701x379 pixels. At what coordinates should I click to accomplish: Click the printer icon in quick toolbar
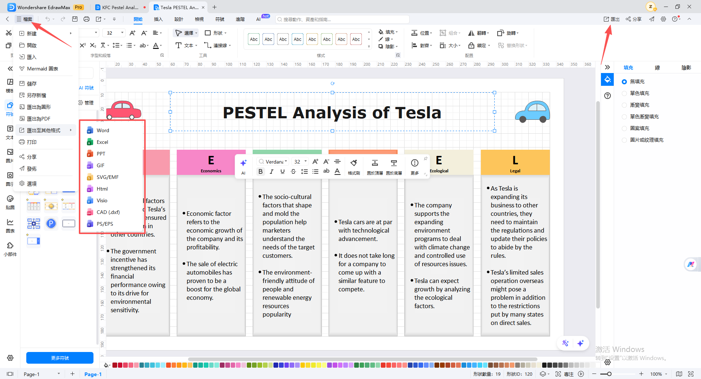pyautogui.click(x=87, y=19)
